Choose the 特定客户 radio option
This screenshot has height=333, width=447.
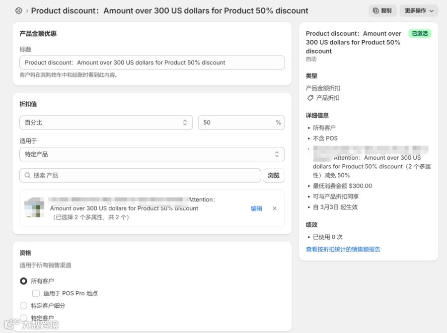[23, 318]
